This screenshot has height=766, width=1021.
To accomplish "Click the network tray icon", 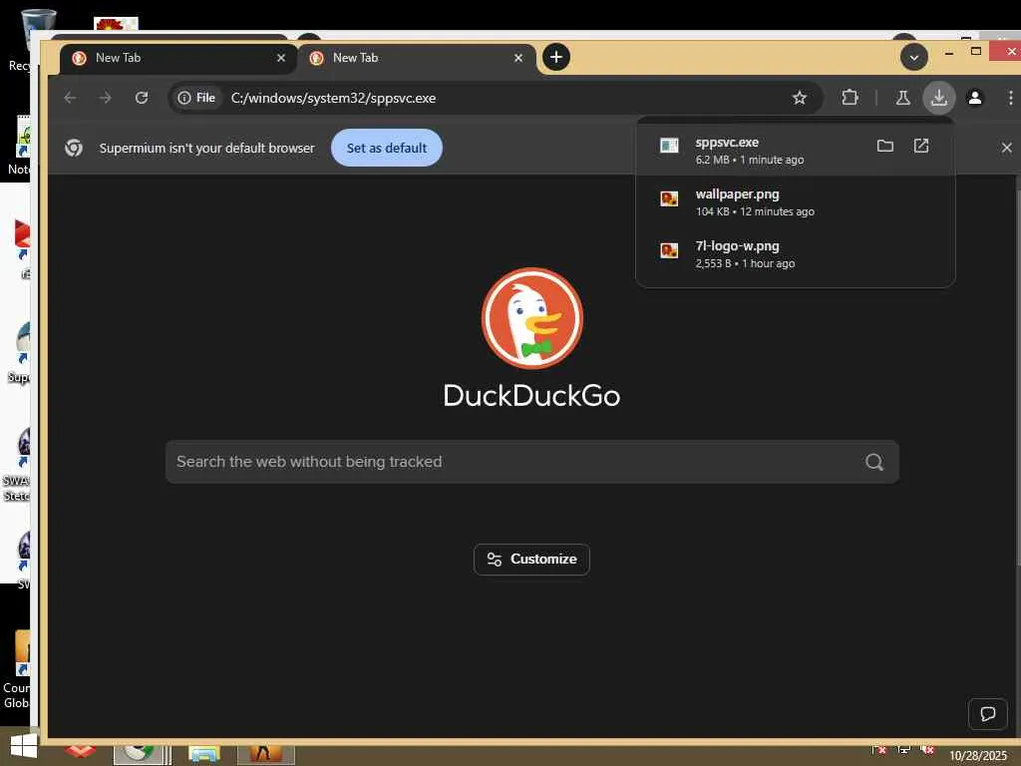I will 903,750.
